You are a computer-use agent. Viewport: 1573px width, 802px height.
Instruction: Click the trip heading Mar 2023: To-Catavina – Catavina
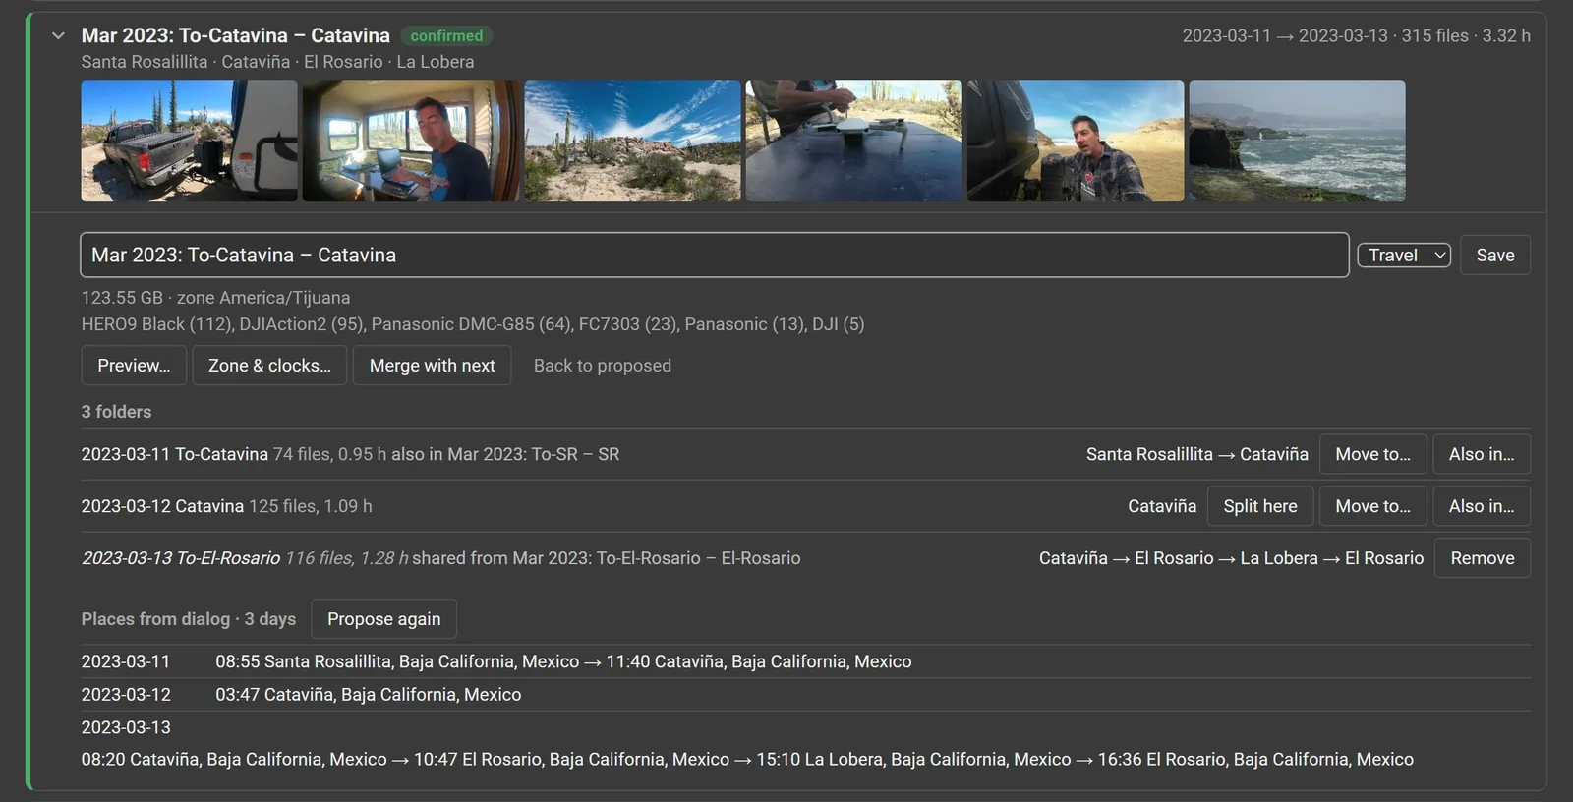[235, 36]
